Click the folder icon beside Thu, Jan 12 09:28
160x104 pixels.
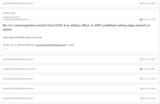pos(141,19)
